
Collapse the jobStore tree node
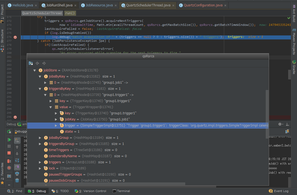34,70
